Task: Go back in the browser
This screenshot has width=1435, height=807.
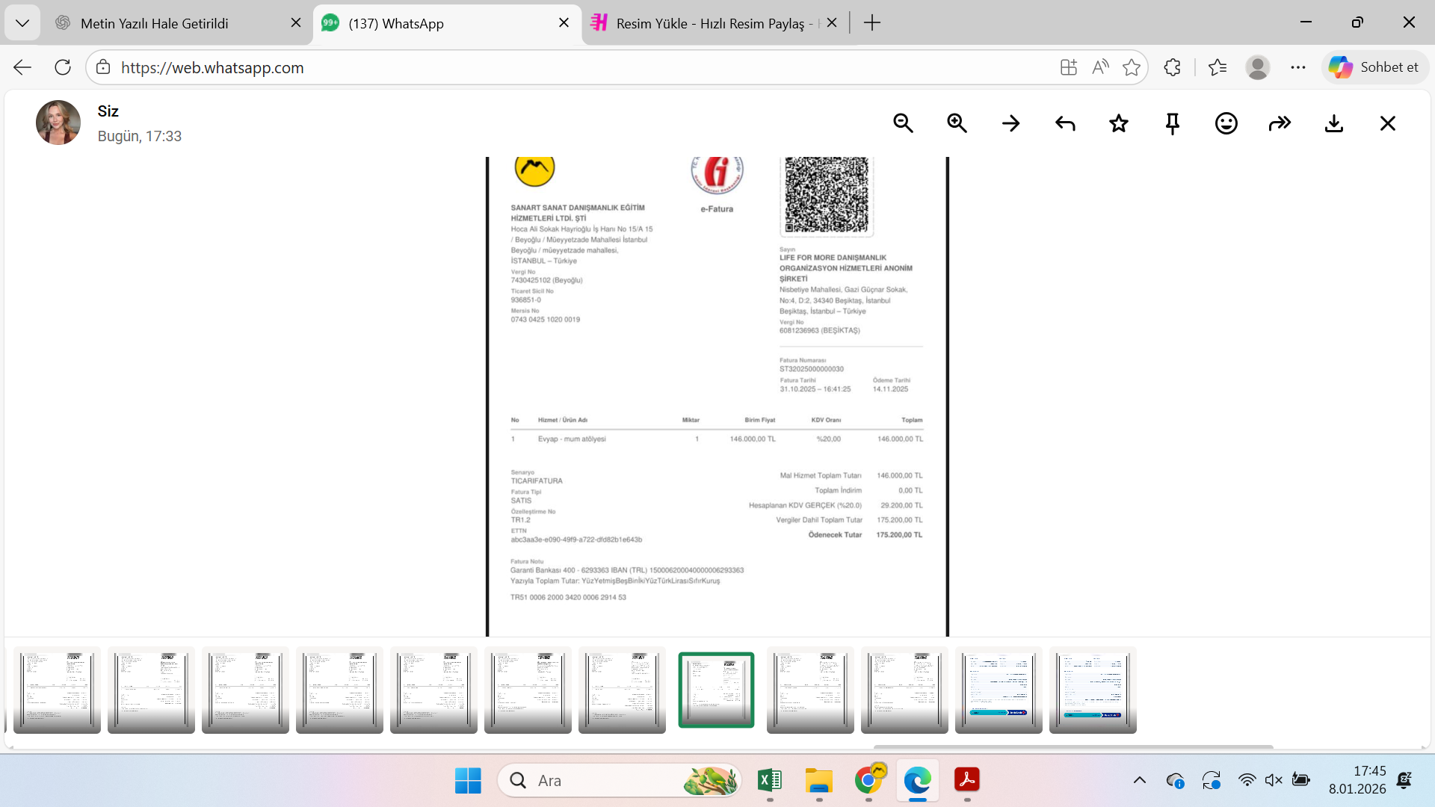Action: (22, 67)
